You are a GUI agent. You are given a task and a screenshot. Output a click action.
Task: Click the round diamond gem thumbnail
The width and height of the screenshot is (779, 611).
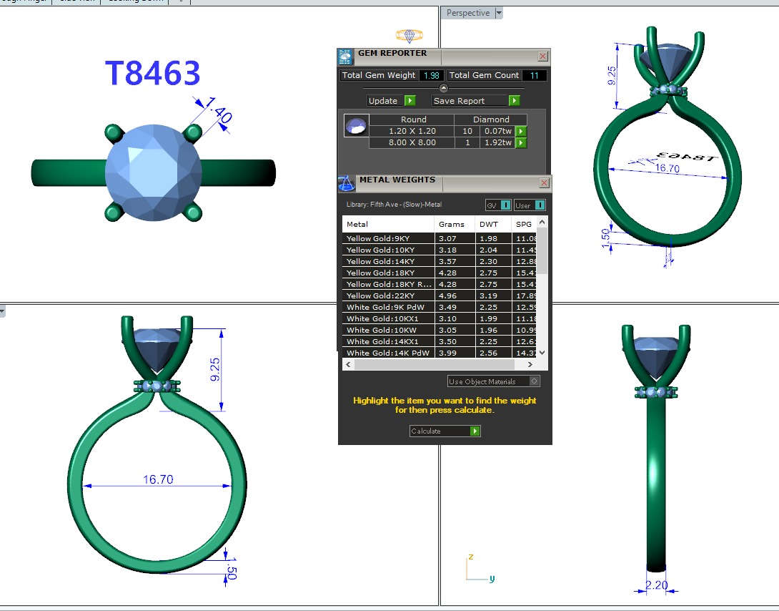[356, 126]
